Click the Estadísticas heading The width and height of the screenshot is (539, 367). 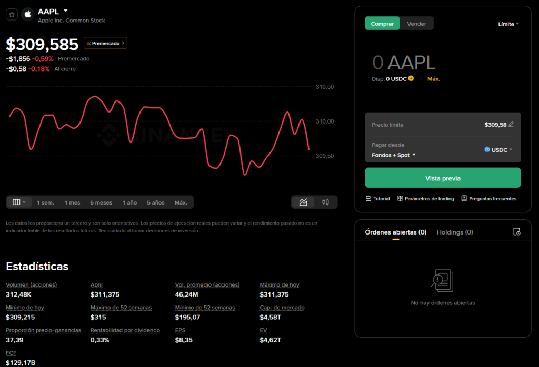(37, 267)
